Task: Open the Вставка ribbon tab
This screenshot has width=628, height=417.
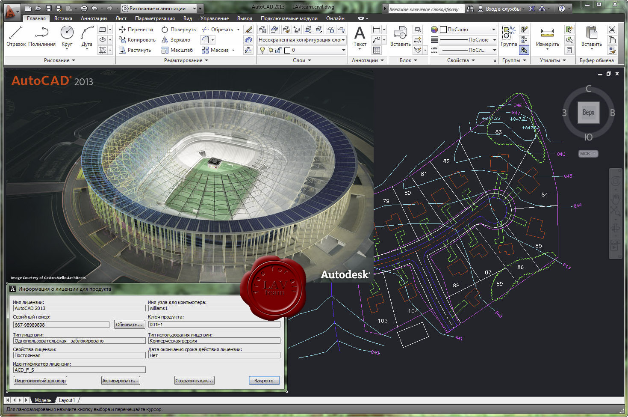Action: (63, 18)
